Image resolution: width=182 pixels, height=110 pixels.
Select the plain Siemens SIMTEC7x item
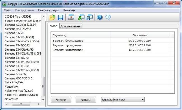(x=17, y=66)
